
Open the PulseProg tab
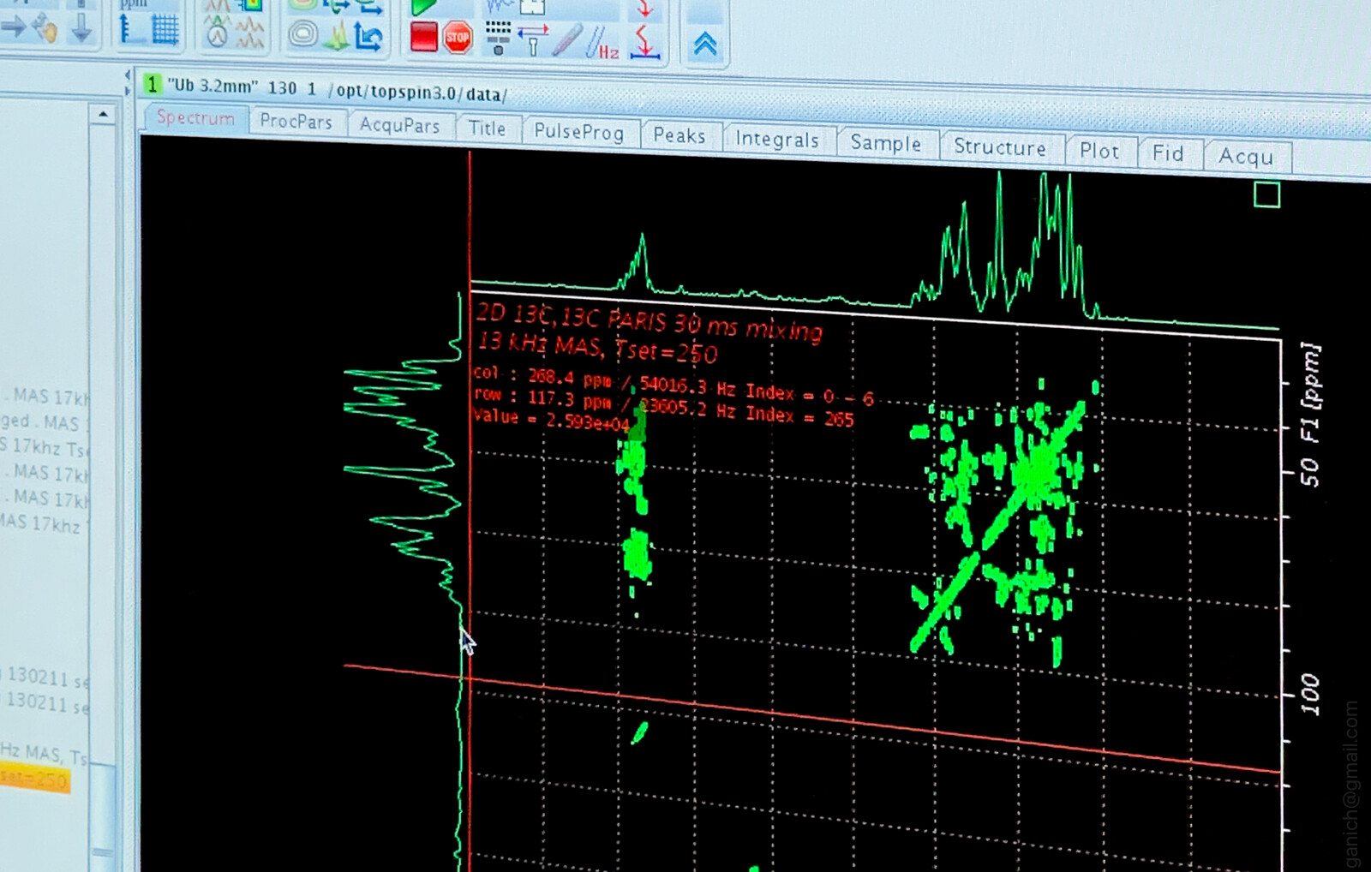(x=581, y=131)
